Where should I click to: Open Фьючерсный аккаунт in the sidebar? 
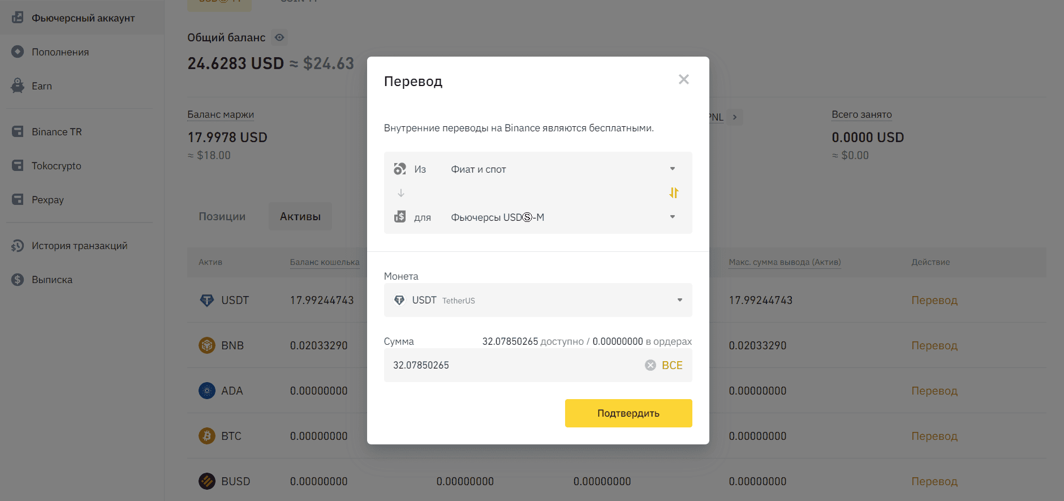point(83,18)
